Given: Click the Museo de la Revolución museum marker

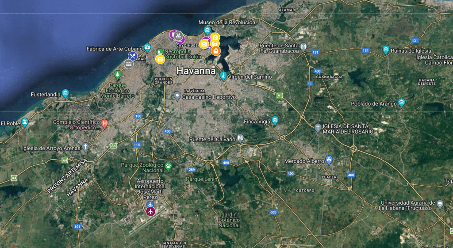Looking at the screenshot, I should [x=207, y=30].
